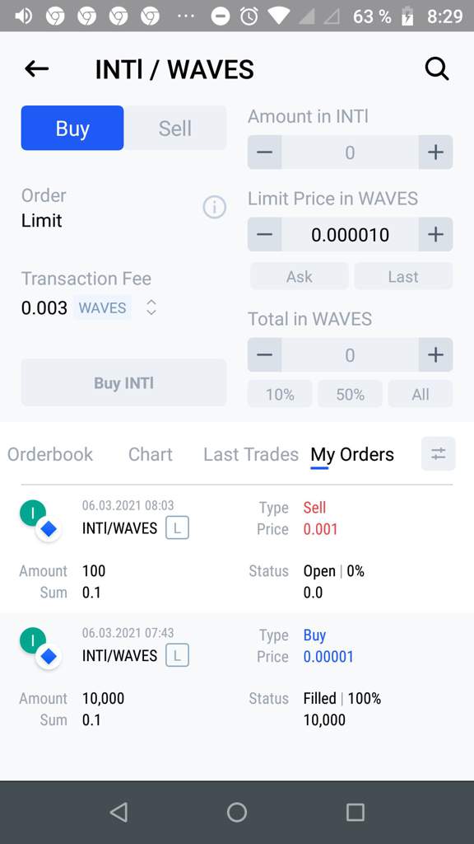The width and height of the screenshot is (474, 844).
Task: Tap Android recent apps square icon
Action: coord(355,812)
